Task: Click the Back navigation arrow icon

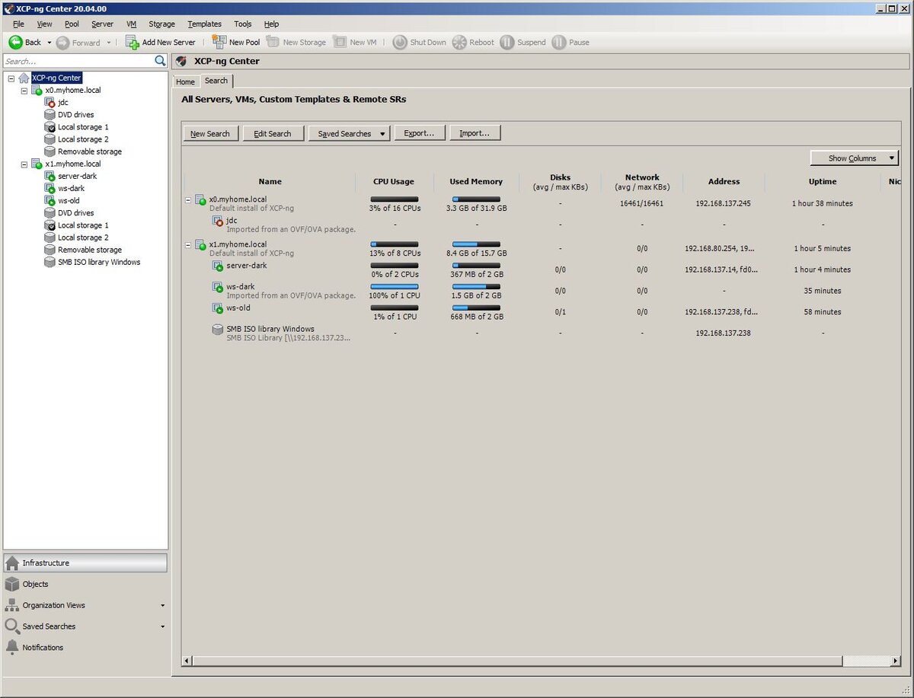Action: click(x=15, y=43)
